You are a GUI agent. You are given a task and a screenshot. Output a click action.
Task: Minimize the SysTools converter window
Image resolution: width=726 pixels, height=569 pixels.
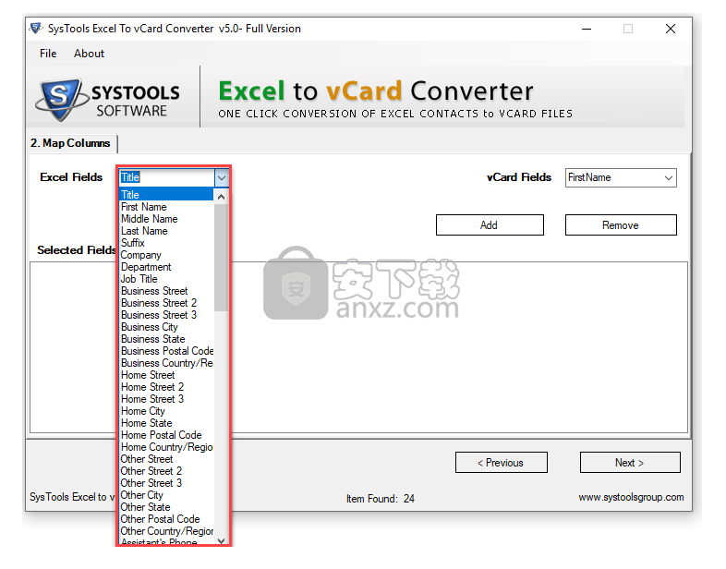(x=587, y=29)
